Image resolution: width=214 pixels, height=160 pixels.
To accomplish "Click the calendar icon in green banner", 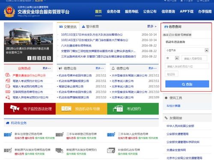I will coord(118,109).
